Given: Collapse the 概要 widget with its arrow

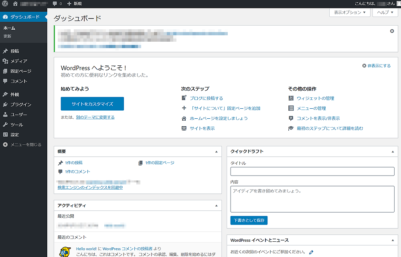Looking at the screenshot, I should 216,152.
